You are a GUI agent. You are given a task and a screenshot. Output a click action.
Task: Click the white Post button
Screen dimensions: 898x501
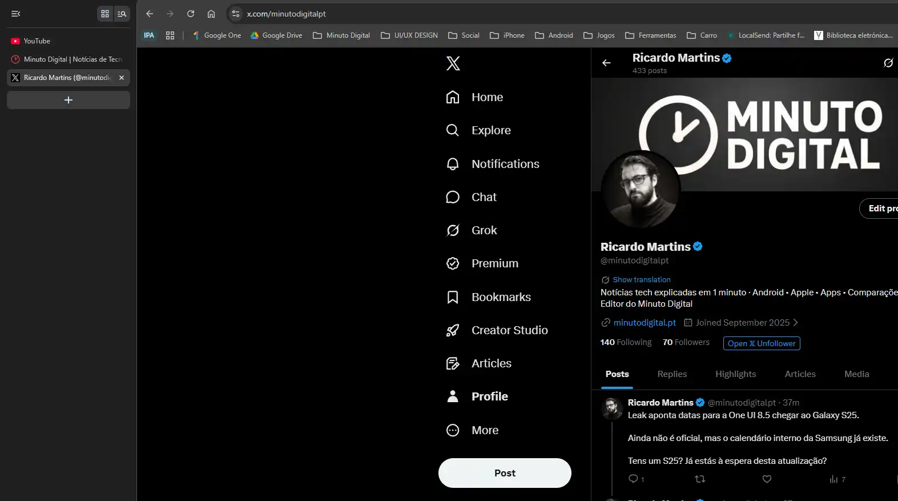(x=505, y=473)
